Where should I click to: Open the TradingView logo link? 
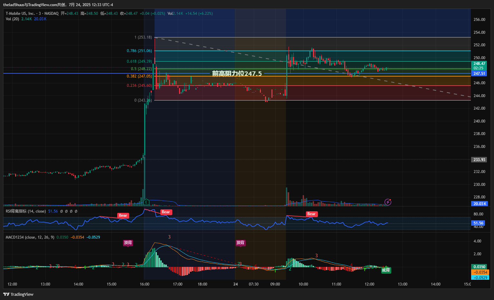click(18, 294)
